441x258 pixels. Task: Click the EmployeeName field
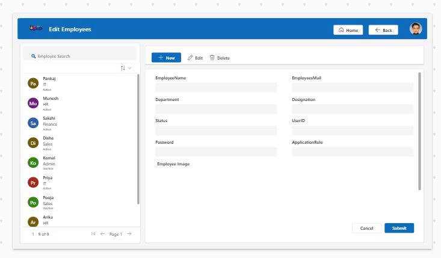click(216, 87)
